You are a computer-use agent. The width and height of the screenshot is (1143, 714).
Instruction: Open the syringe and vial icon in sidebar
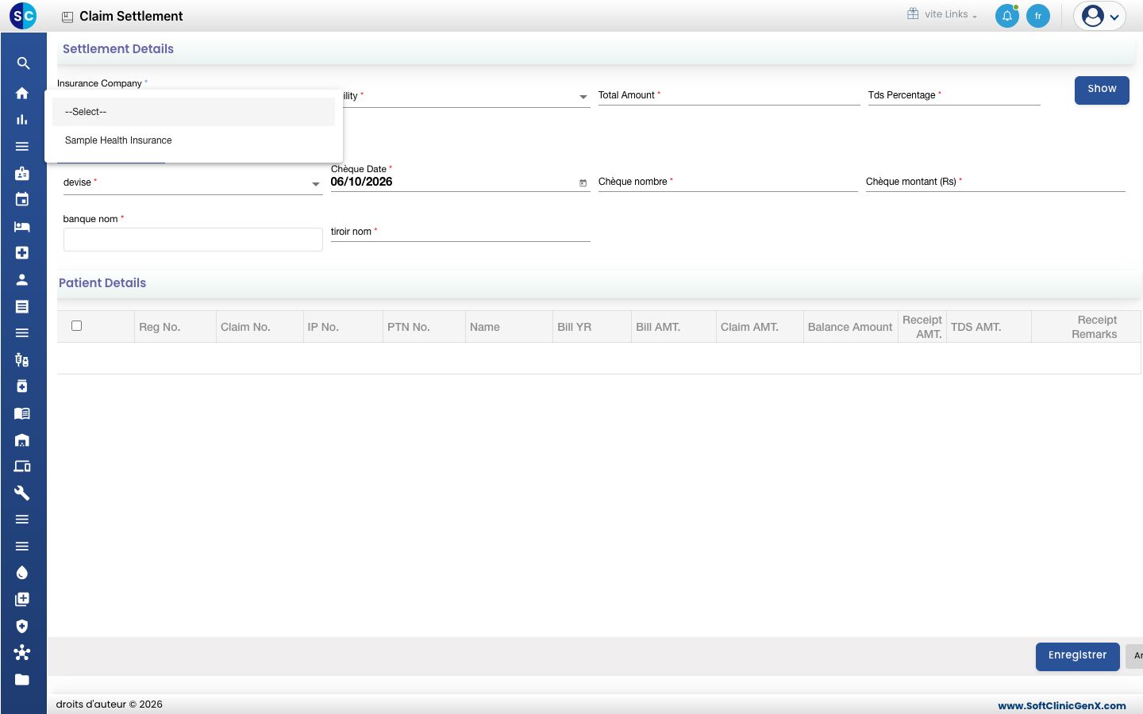[22, 359]
